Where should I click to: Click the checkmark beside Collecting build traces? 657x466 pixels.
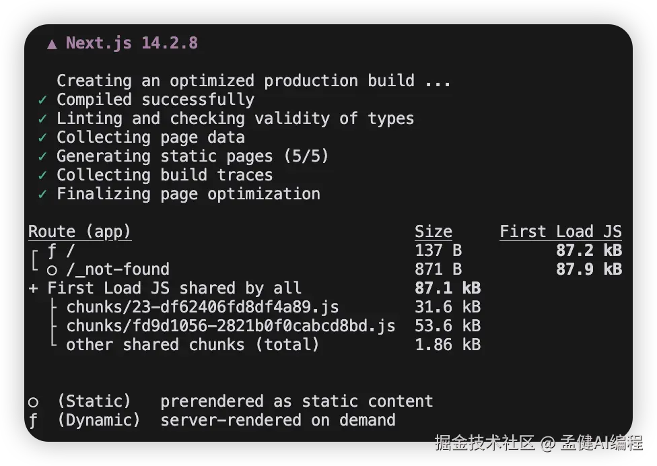tap(42, 176)
